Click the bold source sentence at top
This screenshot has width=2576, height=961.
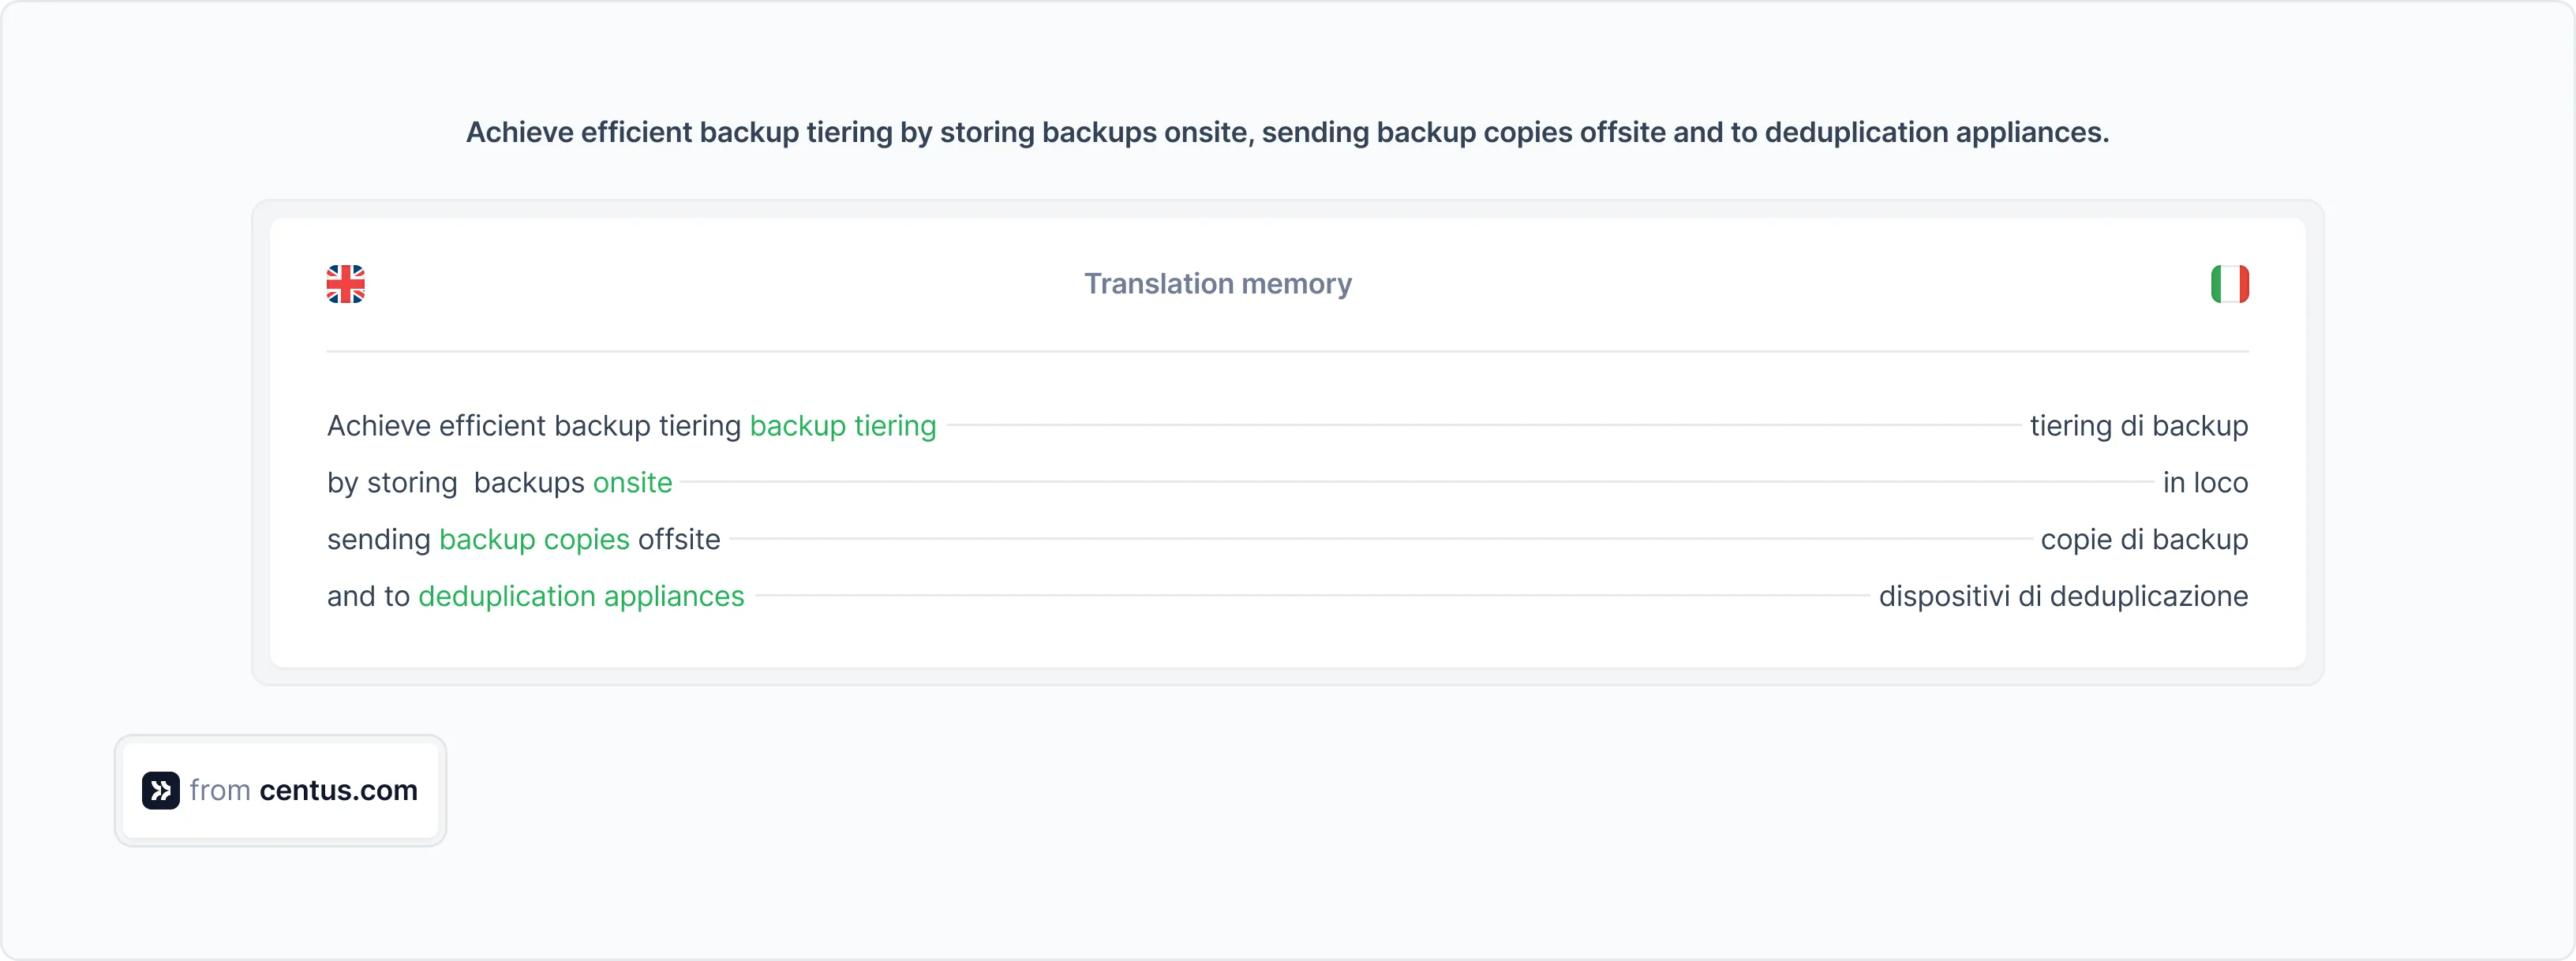click(1287, 132)
